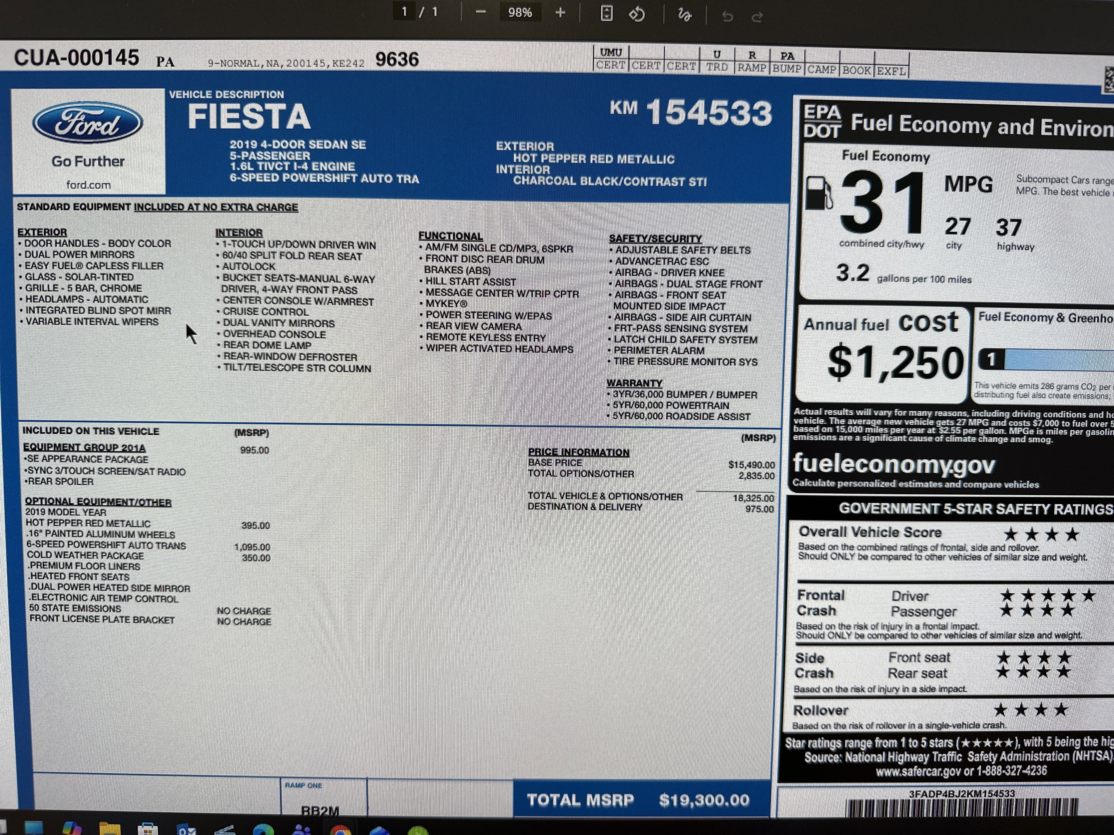Click the 'TRD' header cell
This screenshot has height=835, width=1114.
click(717, 67)
